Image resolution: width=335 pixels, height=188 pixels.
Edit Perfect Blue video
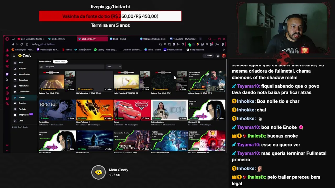click(71, 118)
